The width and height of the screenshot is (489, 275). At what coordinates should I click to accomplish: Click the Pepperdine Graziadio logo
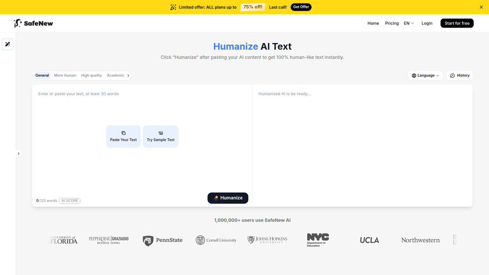109,240
